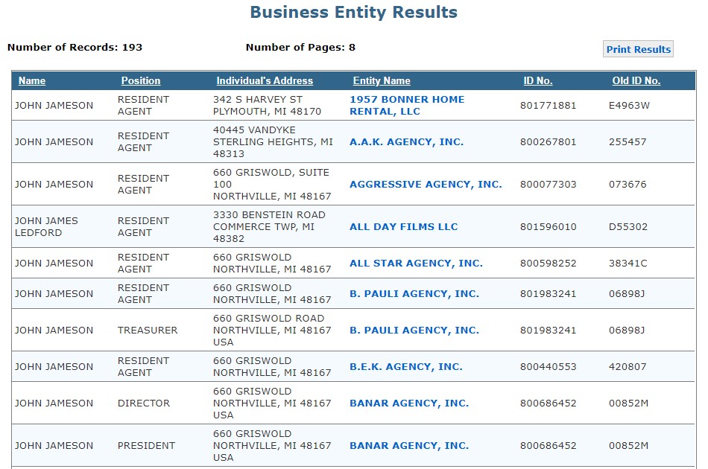Open A.A.K. Agency, Inc. entity link
The image size is (708, 469).
pos(406,141)
